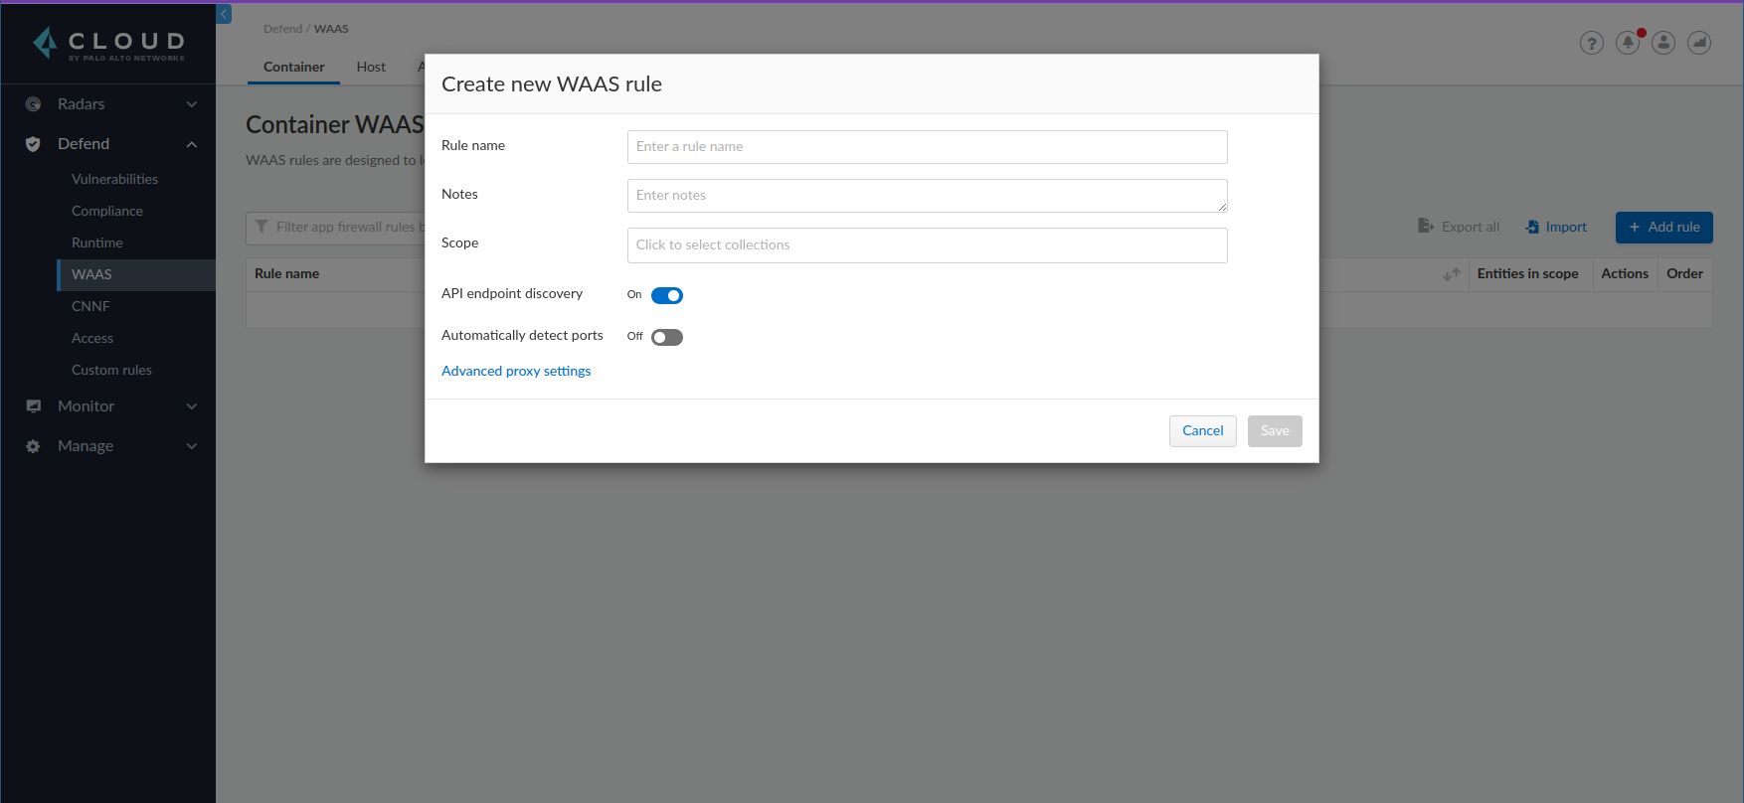The width and height of the screenshot is (1744, 803).
Task: Click the Palo Alto Cloud logo
Action: (107, 44)
